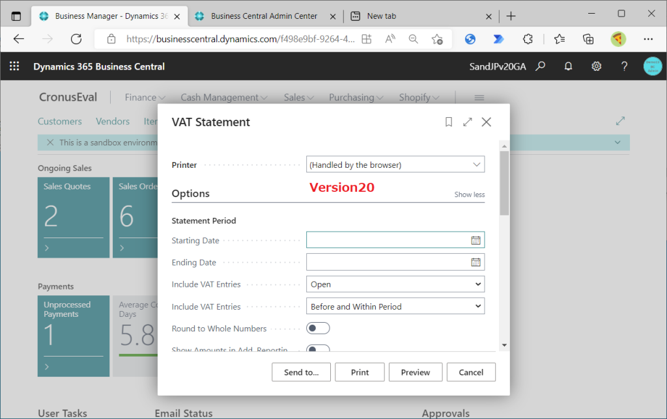Bookmark the VAT Statement report

point(448,122)
